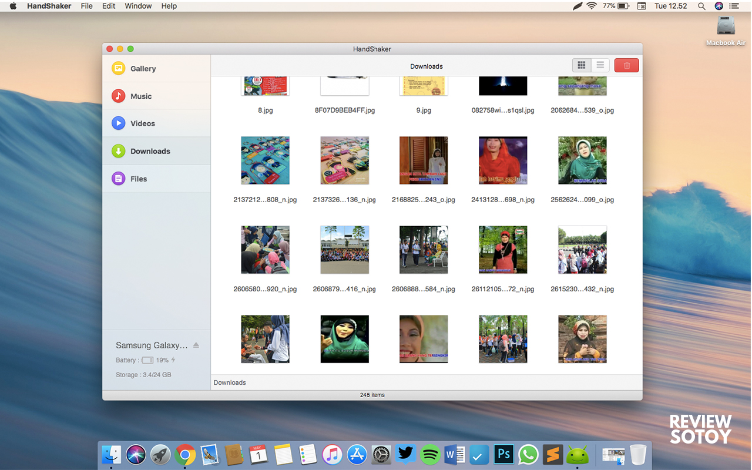Click the red delete trash button
Viewport: 752px width, 470px height.
click(626, 65)
